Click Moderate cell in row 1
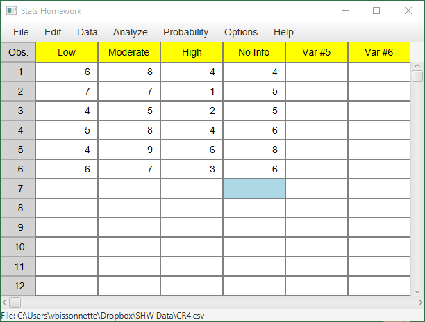 tap(129, 72)
